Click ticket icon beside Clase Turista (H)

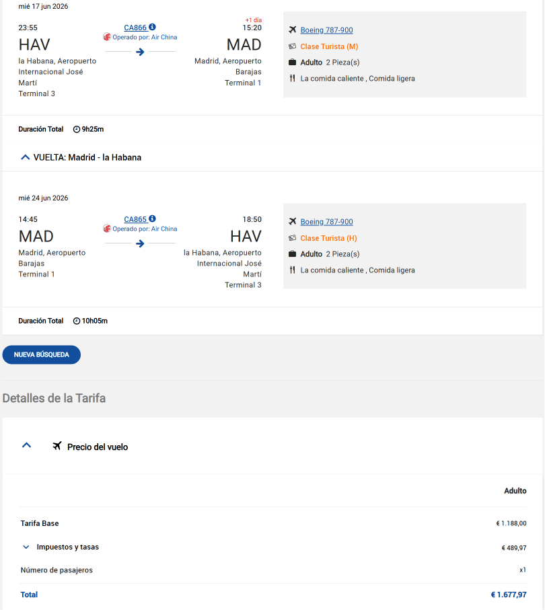tap(293, 238)
